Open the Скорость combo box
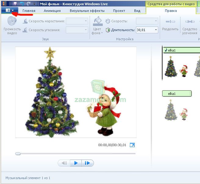Viewport: 200px width, 184px height. coord(147,21)
